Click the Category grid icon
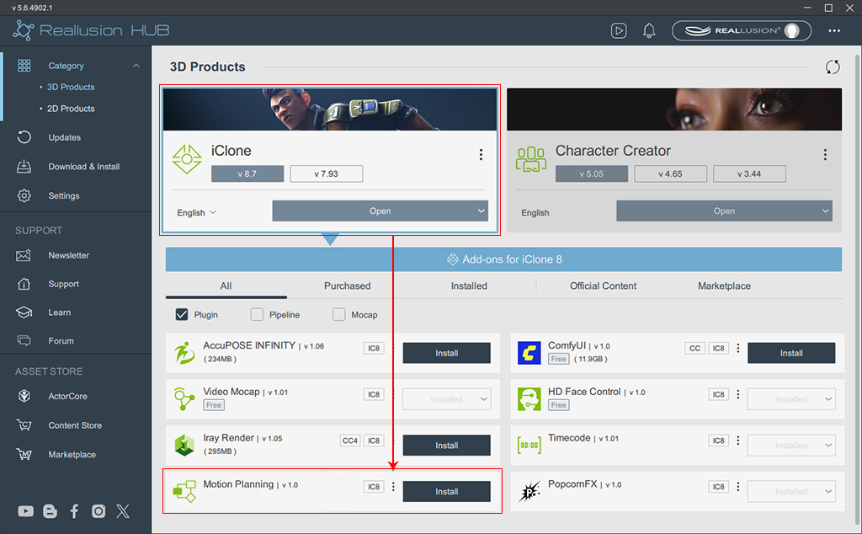Viewport: 862px width, 534px height. tap(24, 66)
